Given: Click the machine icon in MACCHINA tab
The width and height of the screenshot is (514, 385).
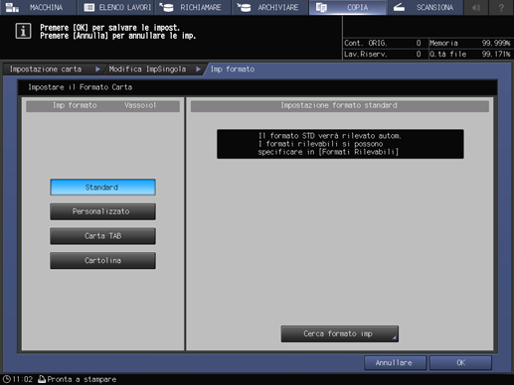Looking at the screenshot, I should (x=12, y=7).
